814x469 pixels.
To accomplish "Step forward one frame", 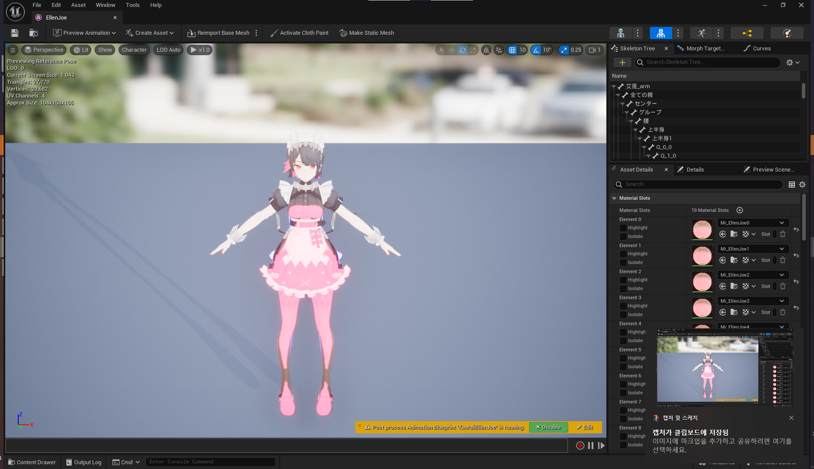I will pos(601,446).
